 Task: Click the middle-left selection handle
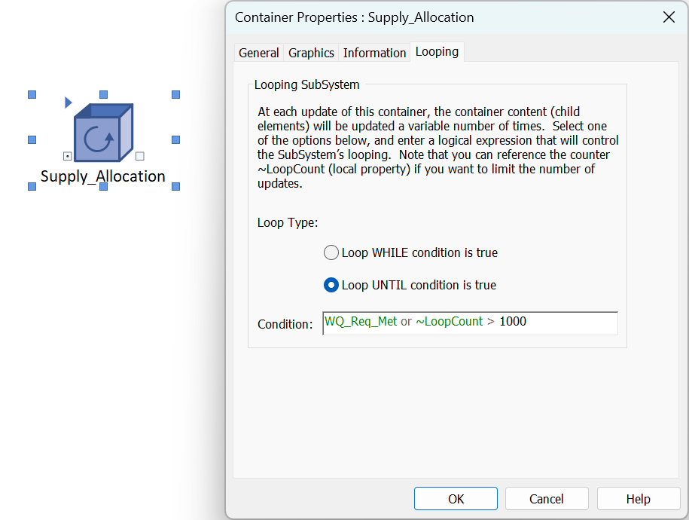click(32, 140)
